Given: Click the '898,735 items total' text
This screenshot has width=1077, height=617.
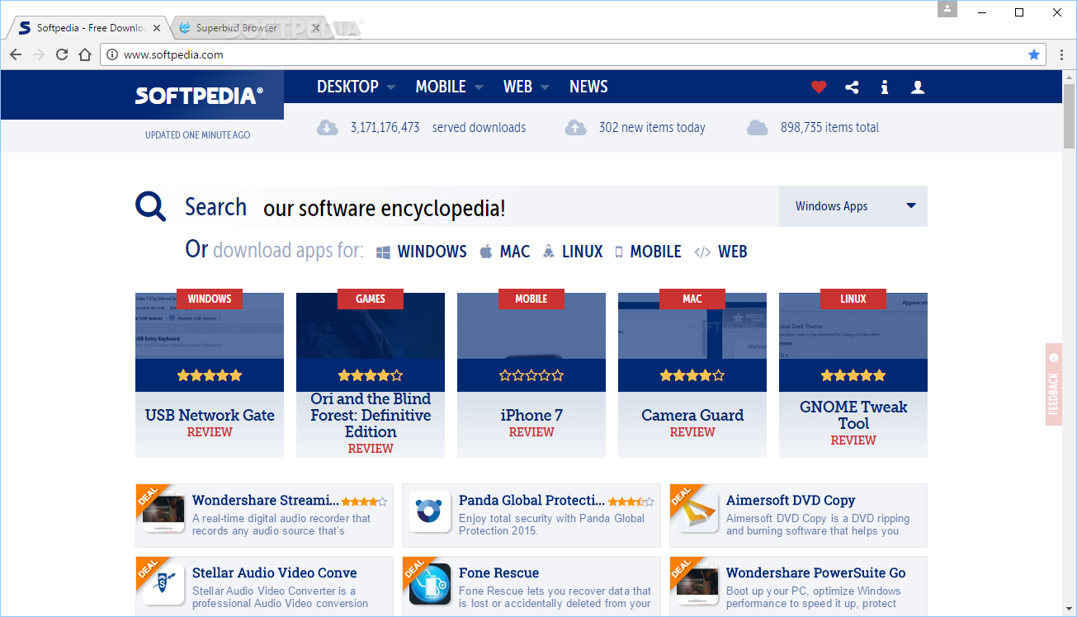Looking at the screenshot, I should click(829, 127).
